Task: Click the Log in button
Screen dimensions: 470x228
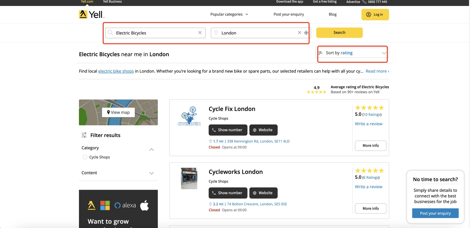Action: (375, 15)
